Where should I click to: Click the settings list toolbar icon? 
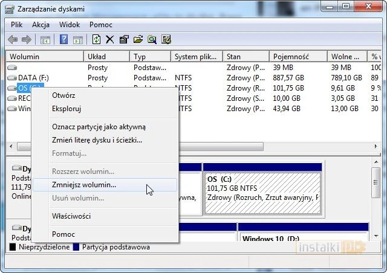click(x=166, y=39)
